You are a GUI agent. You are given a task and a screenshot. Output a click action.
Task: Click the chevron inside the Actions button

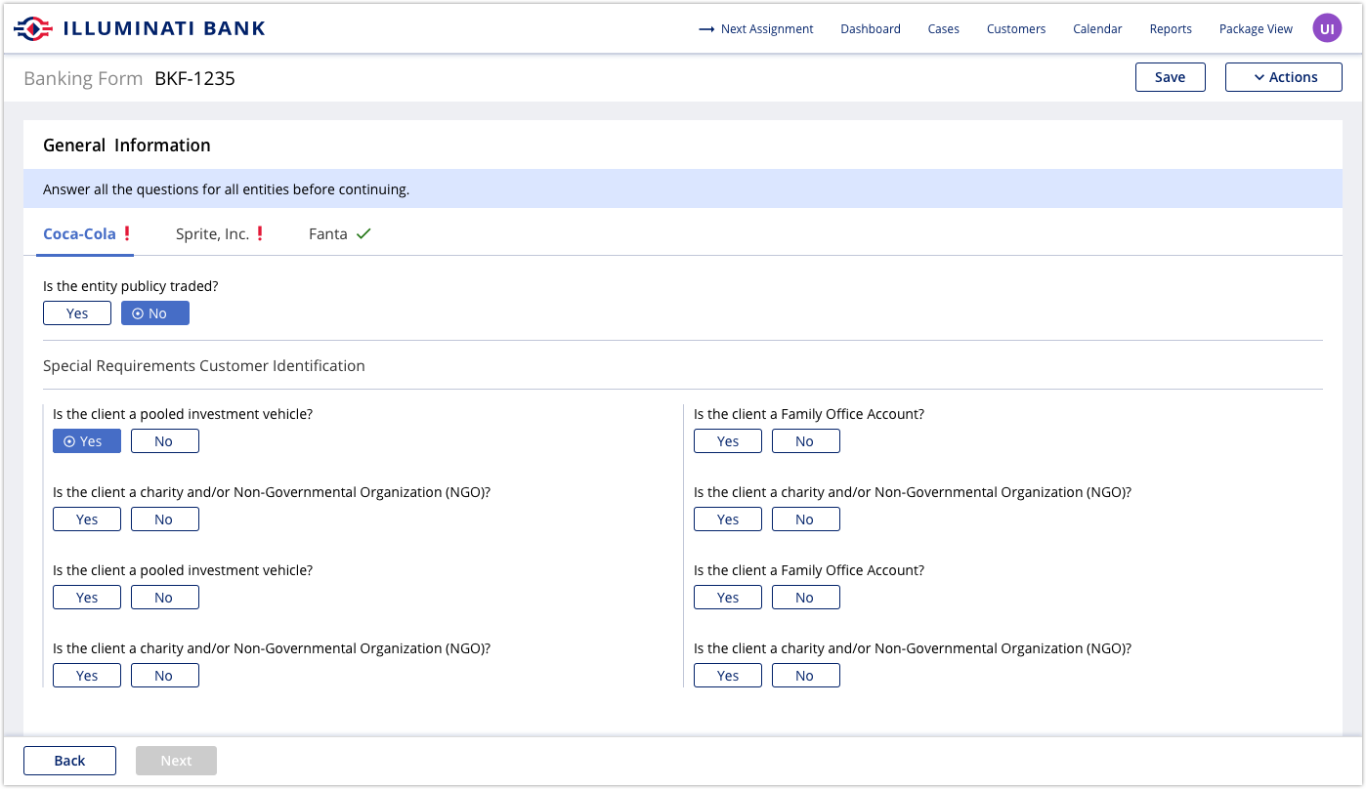pyautogui.click(x=1259, y=76)
